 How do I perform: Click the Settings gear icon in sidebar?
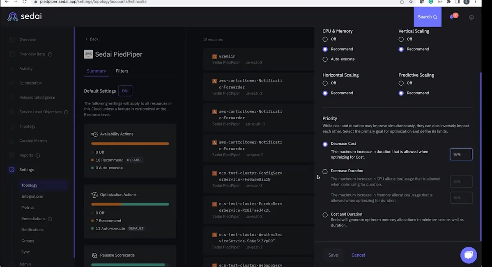click(11, 169)
